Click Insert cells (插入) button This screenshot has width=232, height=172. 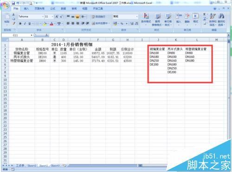179,19
